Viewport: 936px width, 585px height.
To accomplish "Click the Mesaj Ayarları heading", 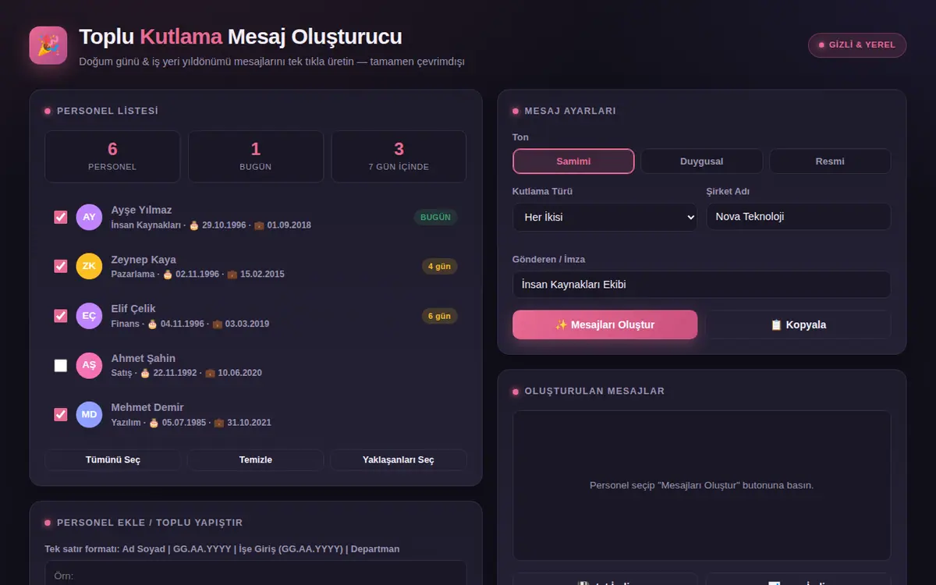I will 570,111.
